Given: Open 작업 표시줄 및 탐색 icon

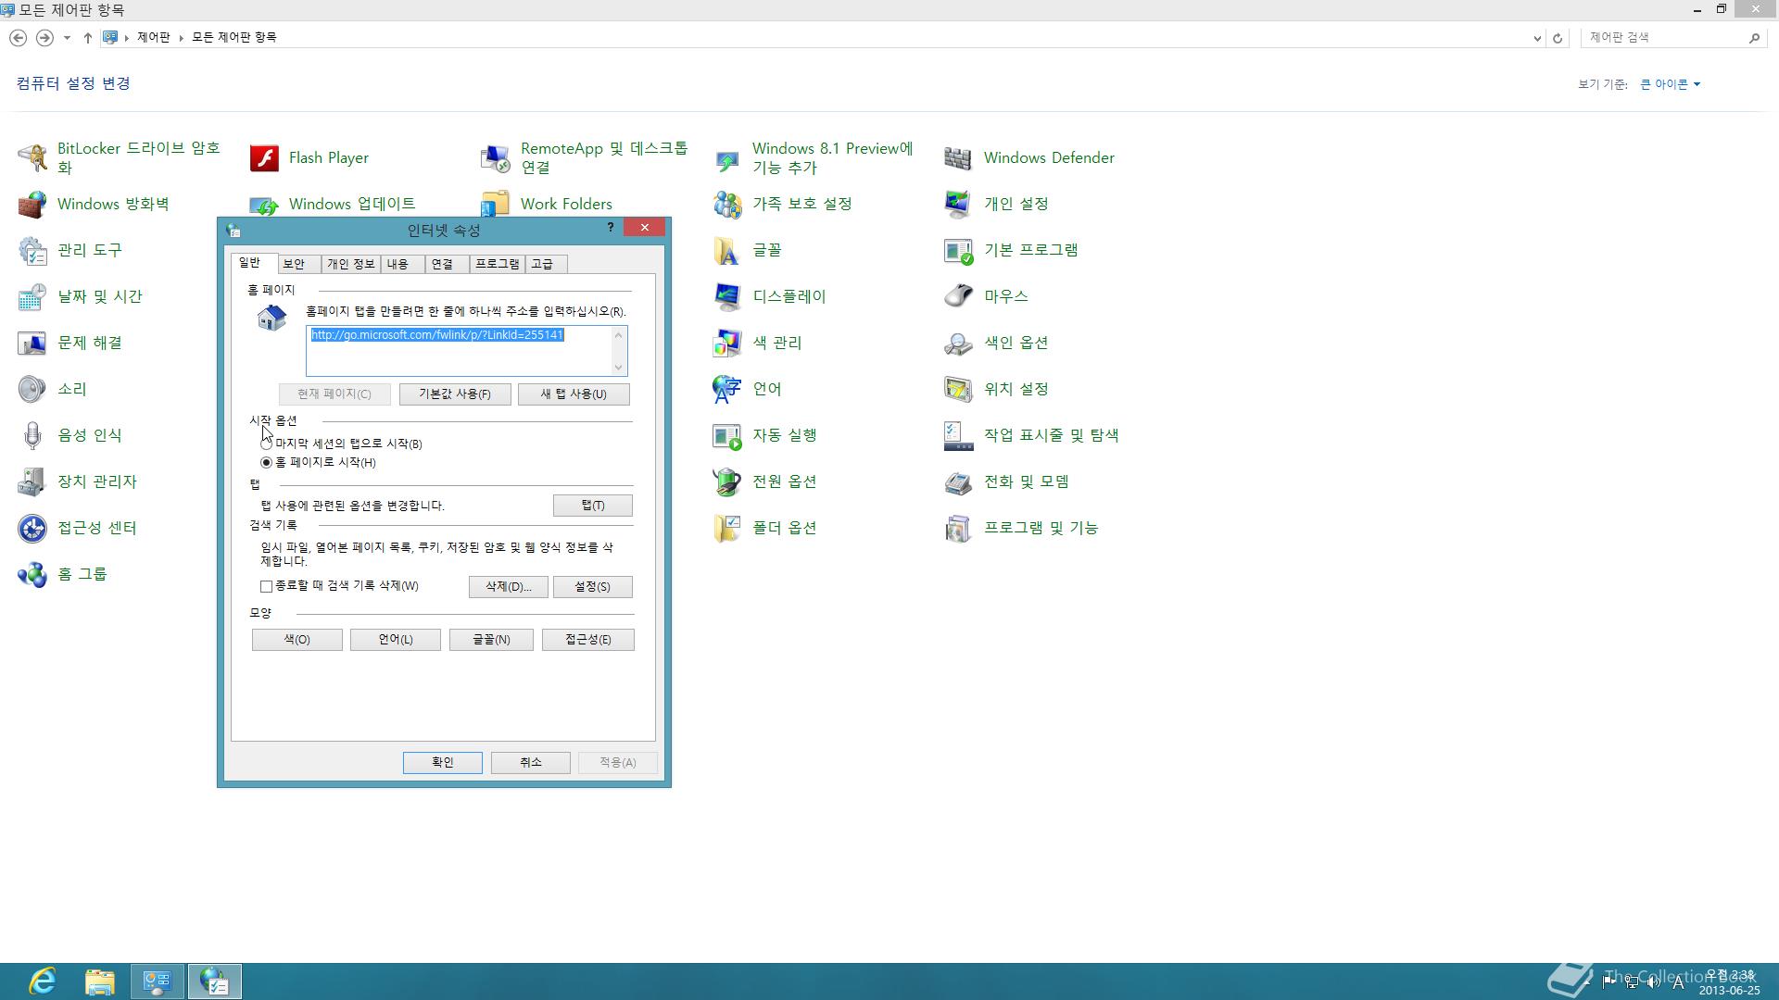Looking at the screenshot, I should coord(958,435).
